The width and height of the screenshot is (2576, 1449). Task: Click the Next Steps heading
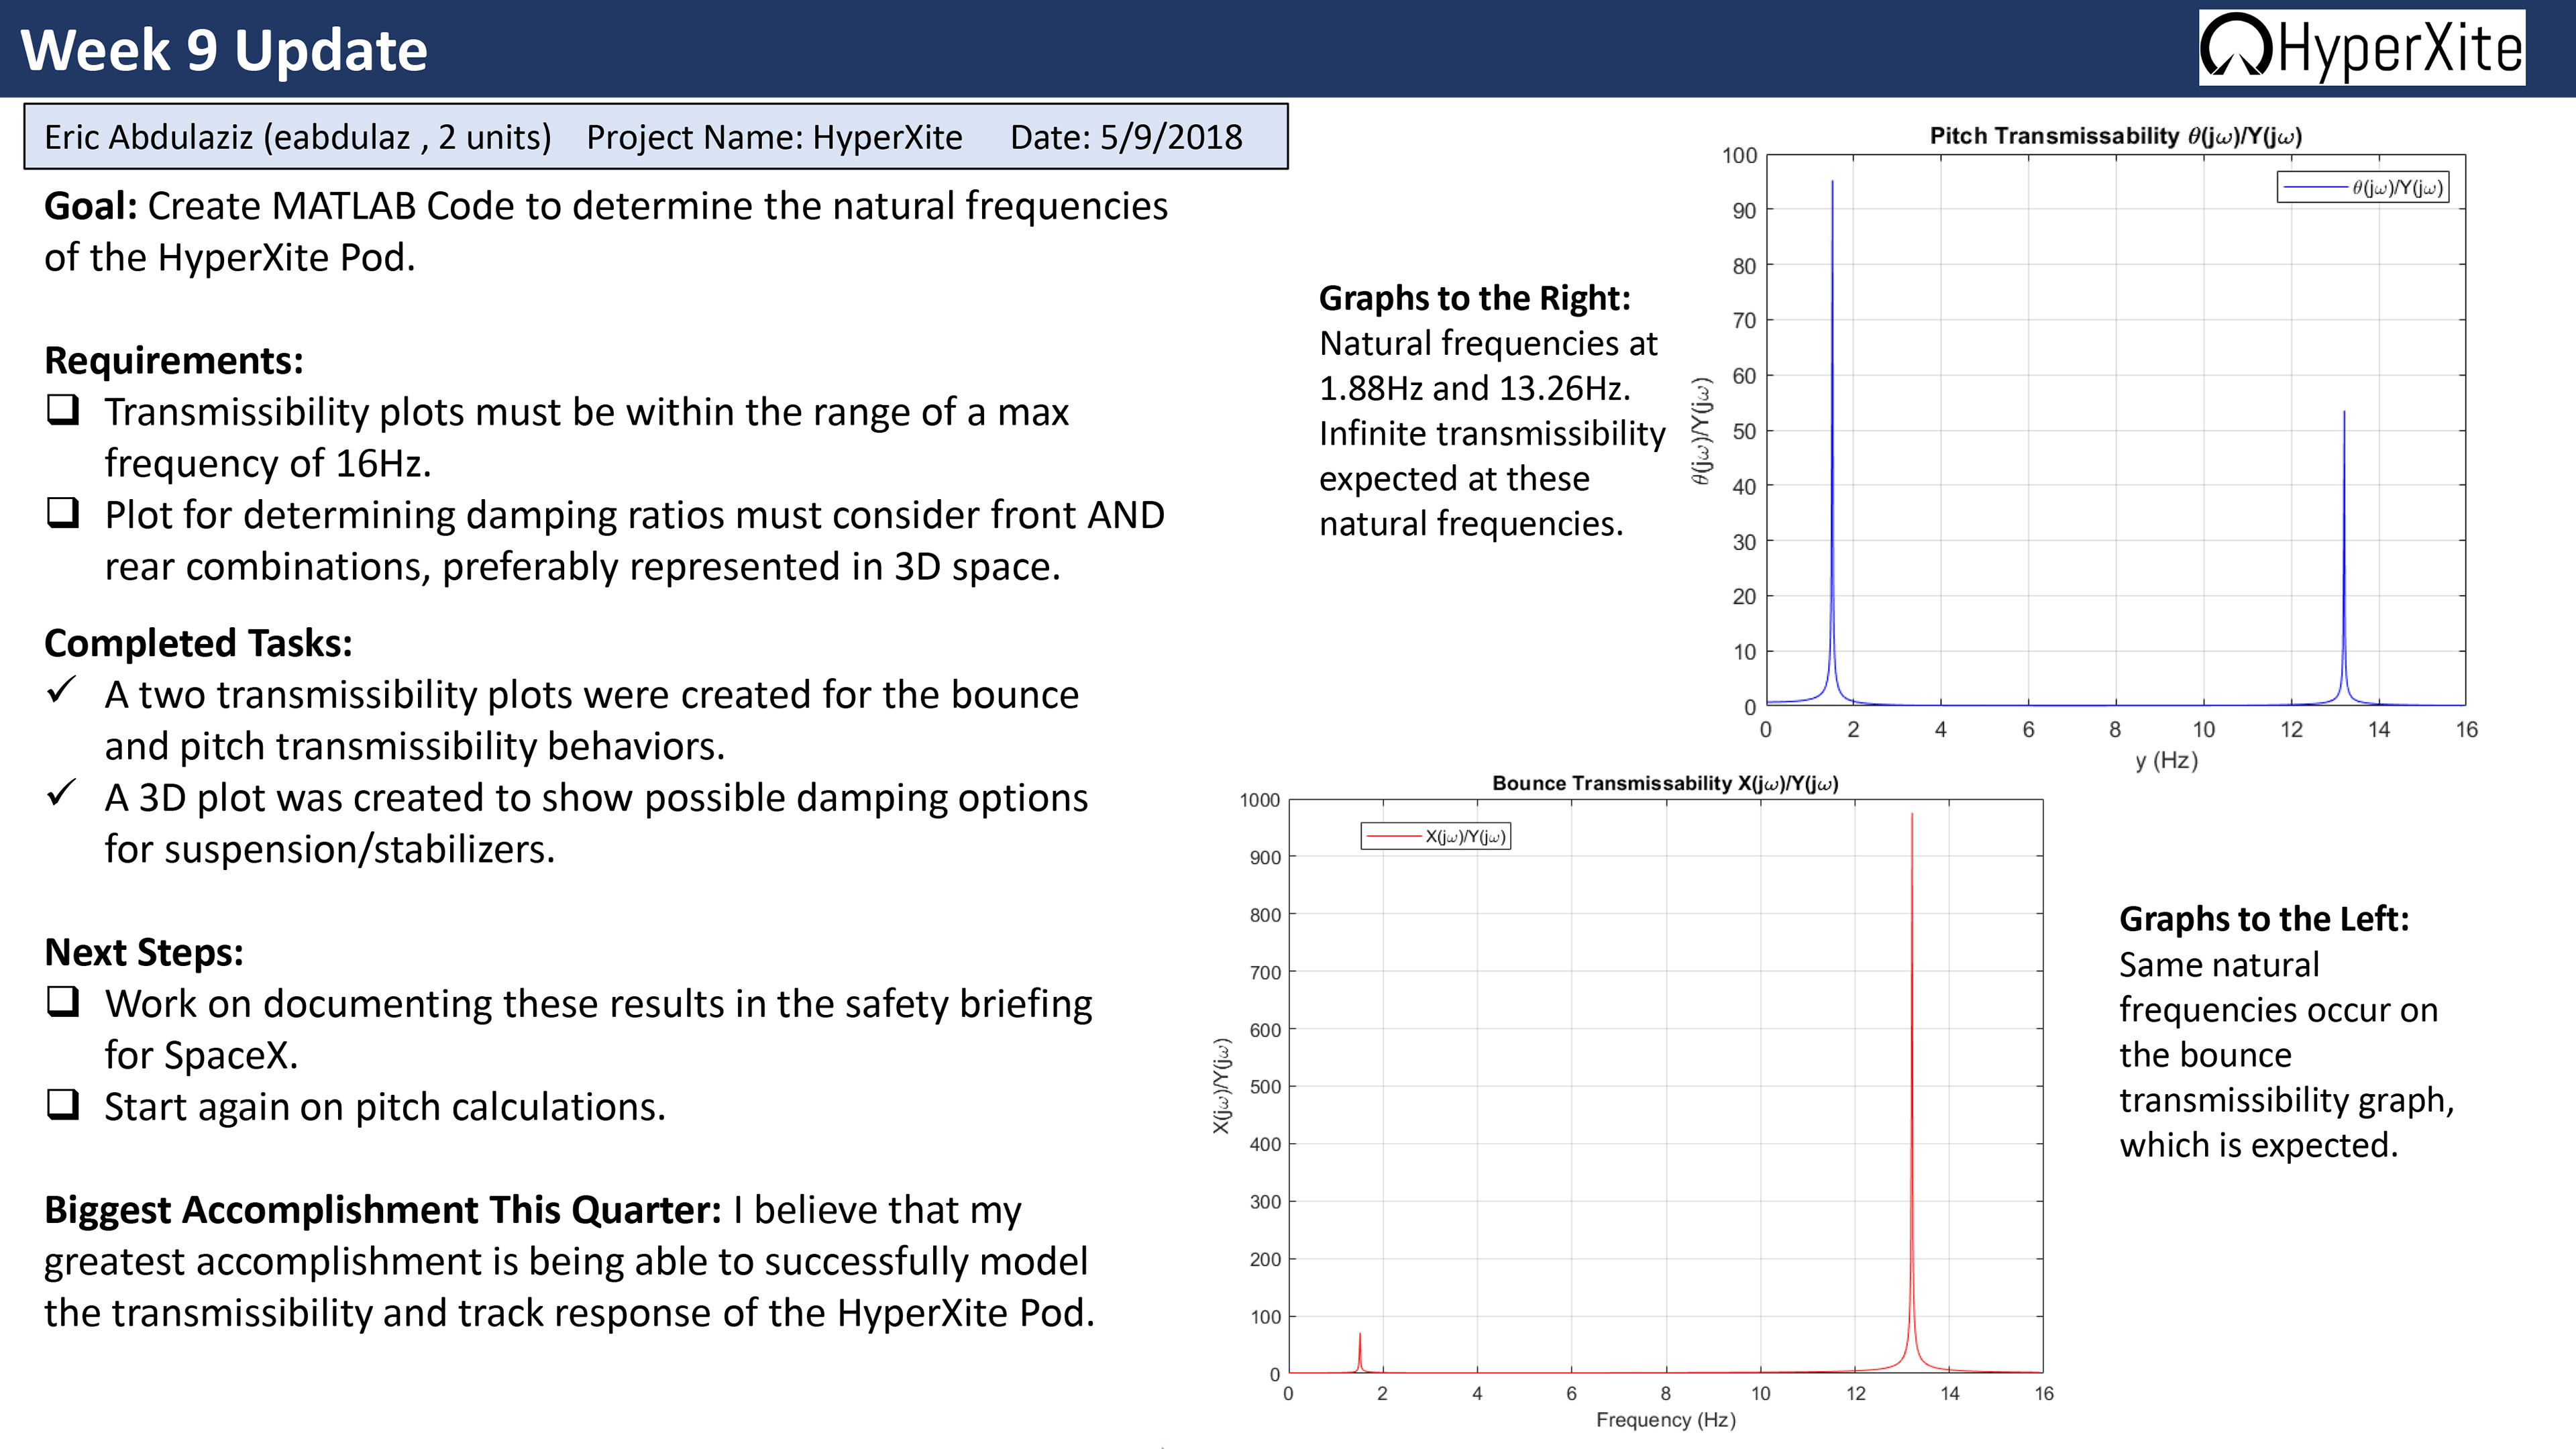coord(144,952)
